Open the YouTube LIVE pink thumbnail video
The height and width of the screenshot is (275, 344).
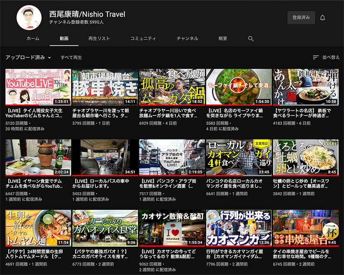pos(38,87)
